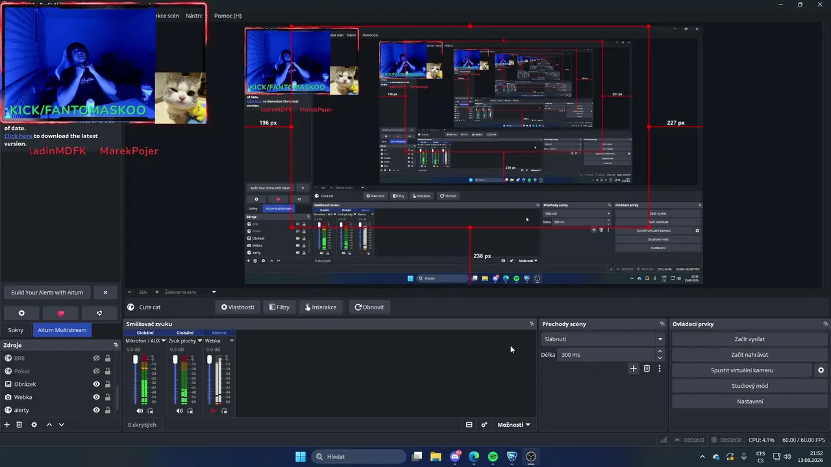Click the Windows Start button
The height and width of the screenshot is (467, 831).
[301, 457]
